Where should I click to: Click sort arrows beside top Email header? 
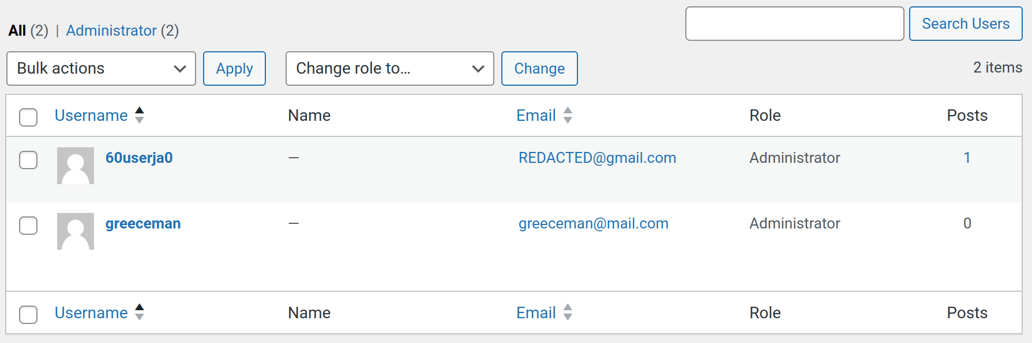click(568, 115)
